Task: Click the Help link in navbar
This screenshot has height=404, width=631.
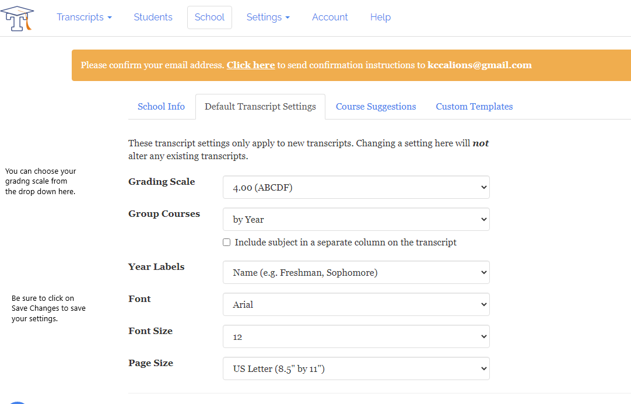Action: (x=380, y=17)
